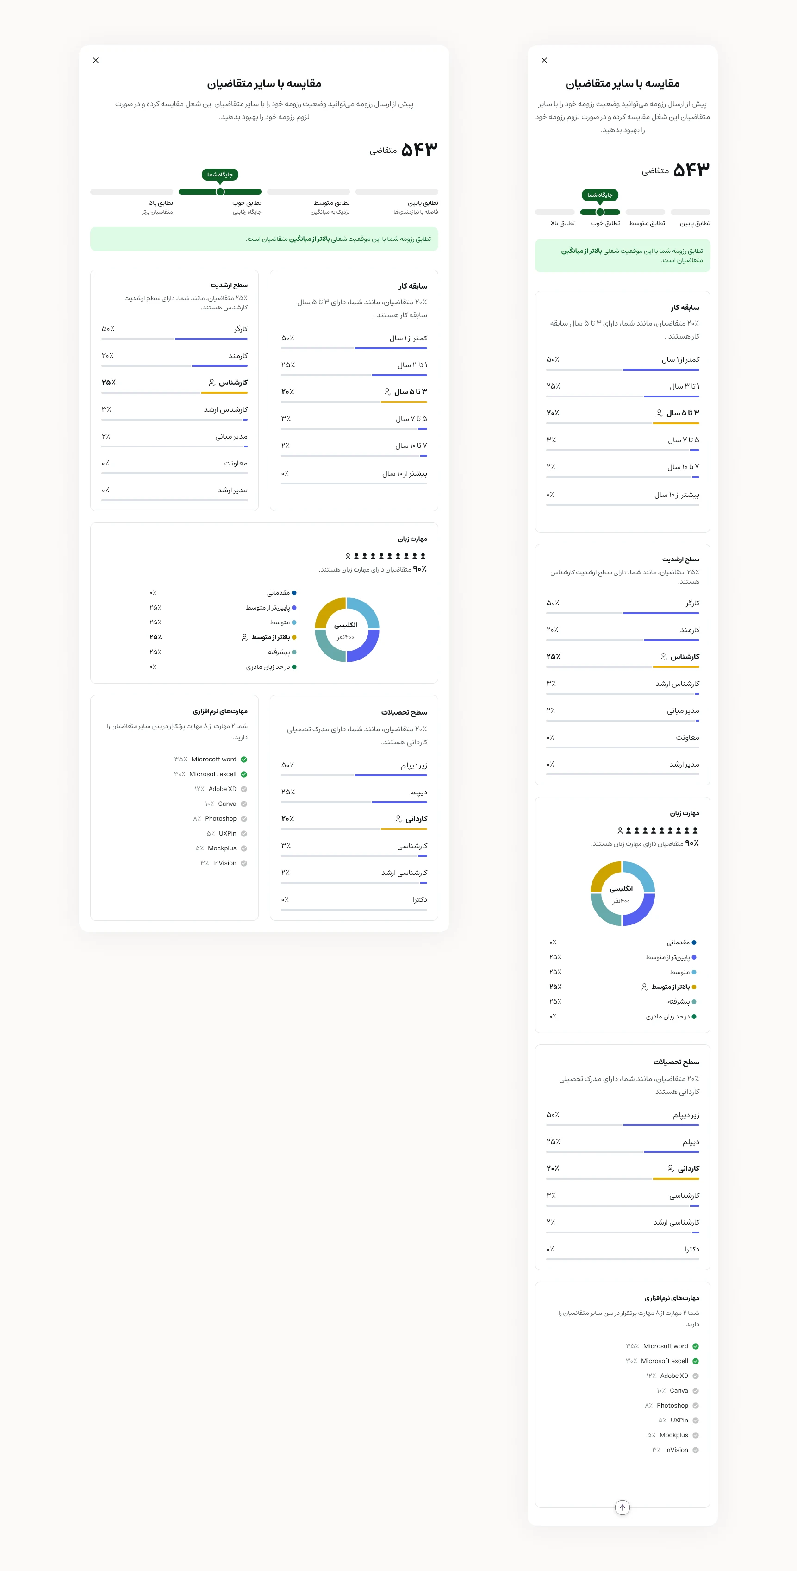The width and height of the screenshot is (797, 1571).
Task: Click green check for Microsoft word in wide modal
Action: pos(244,759)
